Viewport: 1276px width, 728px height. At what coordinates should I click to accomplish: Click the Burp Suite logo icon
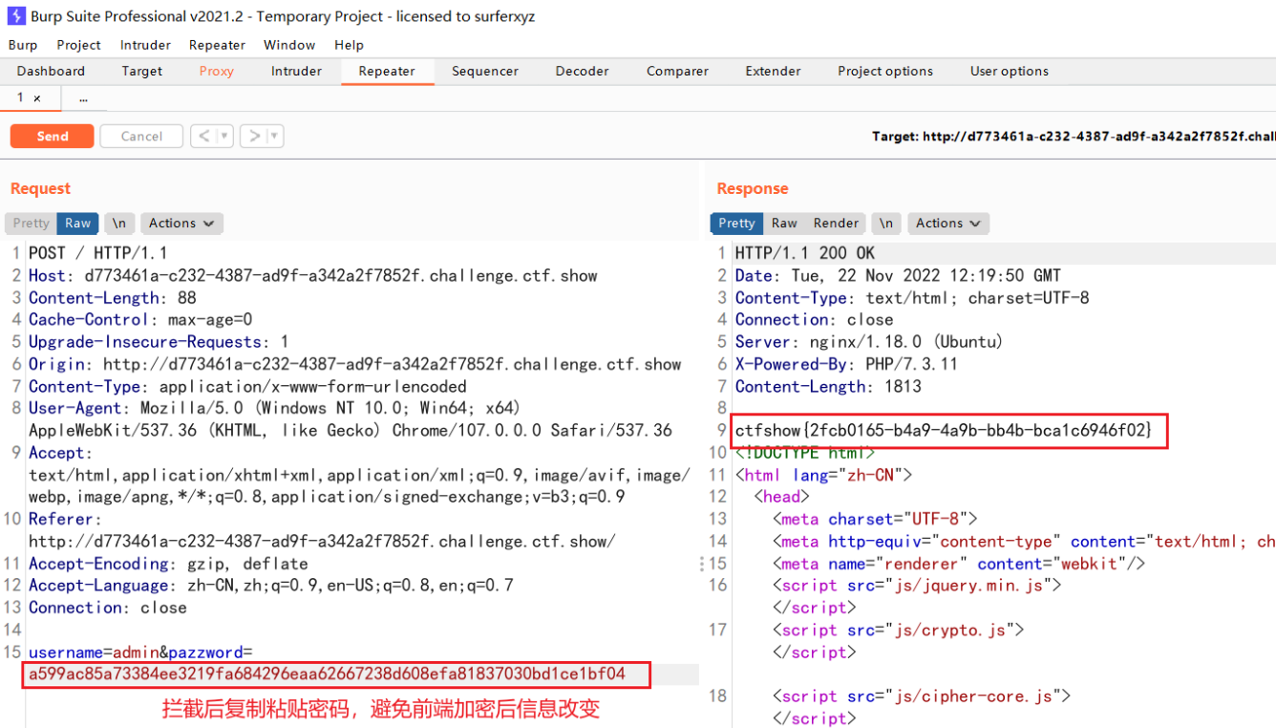click(16, 16)
